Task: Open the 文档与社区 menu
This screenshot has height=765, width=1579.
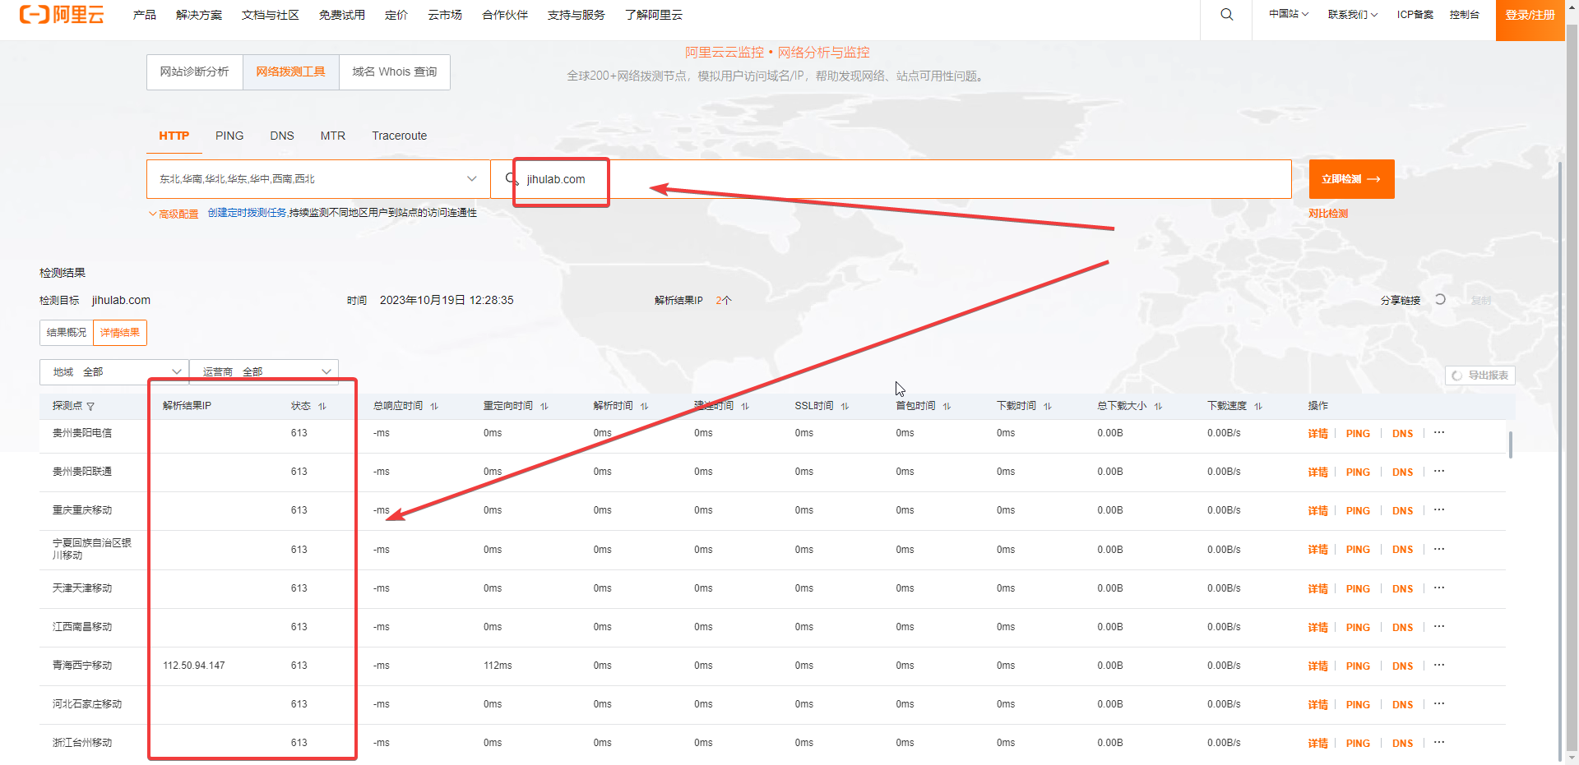Action: (271, 15)
